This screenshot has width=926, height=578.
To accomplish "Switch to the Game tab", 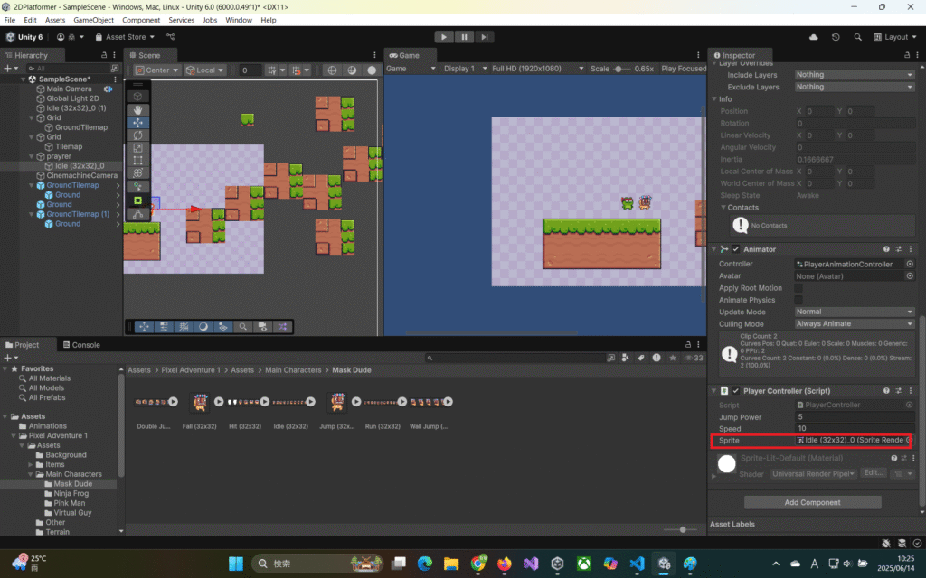I will [404, 55].
